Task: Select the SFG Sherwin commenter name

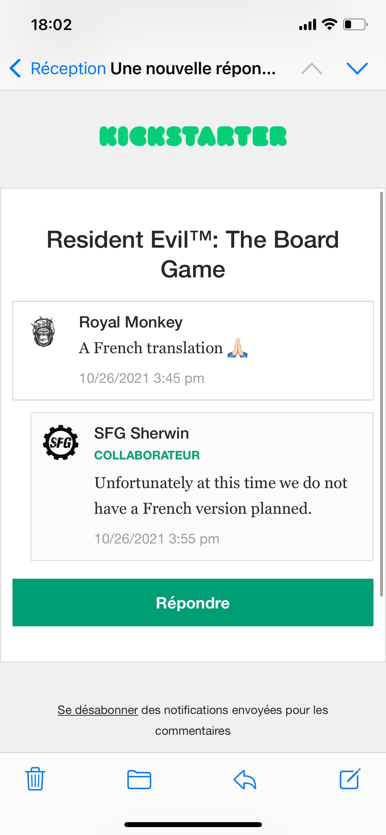Action: 142,433
